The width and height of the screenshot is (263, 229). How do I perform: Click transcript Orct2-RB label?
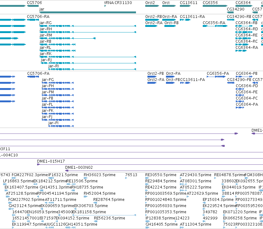point(154,17)
